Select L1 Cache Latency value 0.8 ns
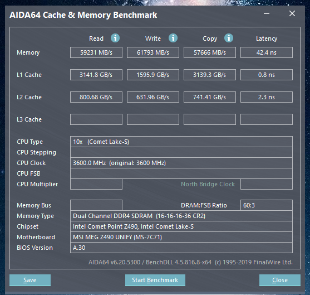This screenshot has height=295, width=310. (267, 75)
